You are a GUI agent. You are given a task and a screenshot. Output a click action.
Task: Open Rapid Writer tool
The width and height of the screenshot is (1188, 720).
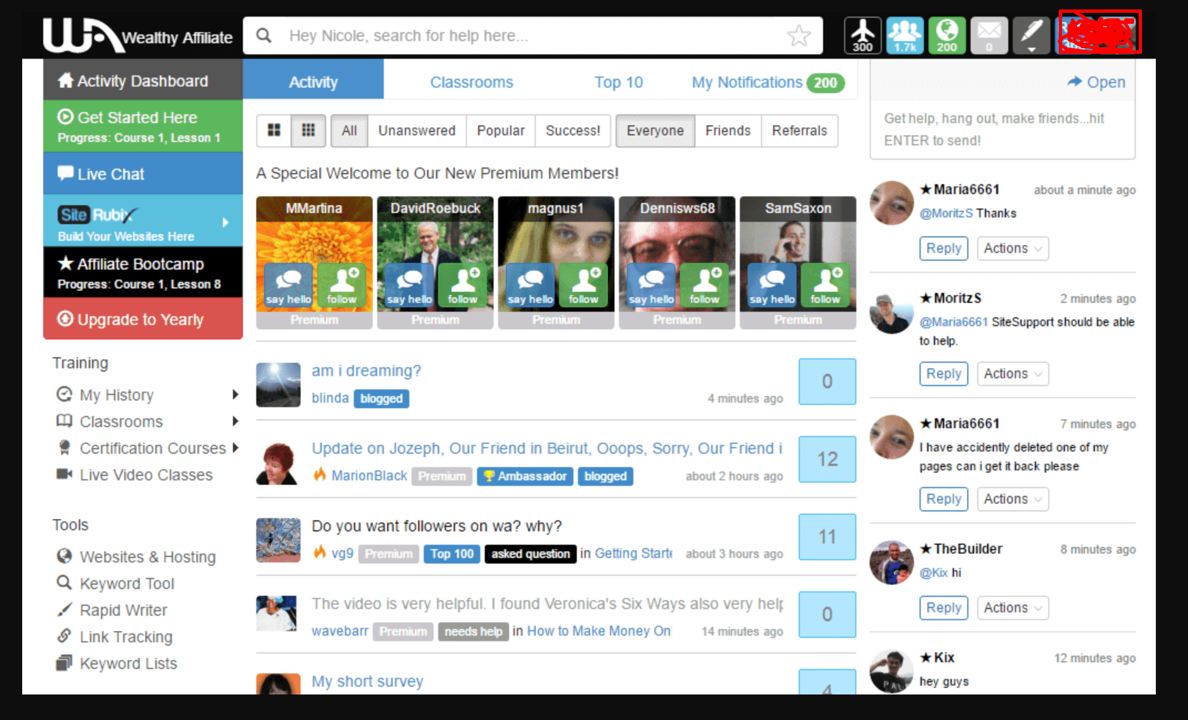[112, 610]
